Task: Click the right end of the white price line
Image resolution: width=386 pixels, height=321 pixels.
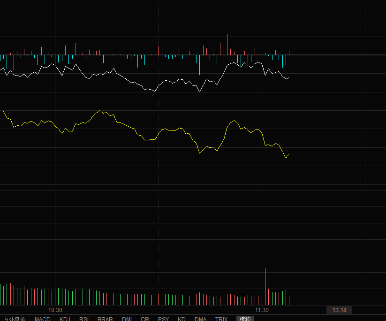Action: tap(288, 77)
